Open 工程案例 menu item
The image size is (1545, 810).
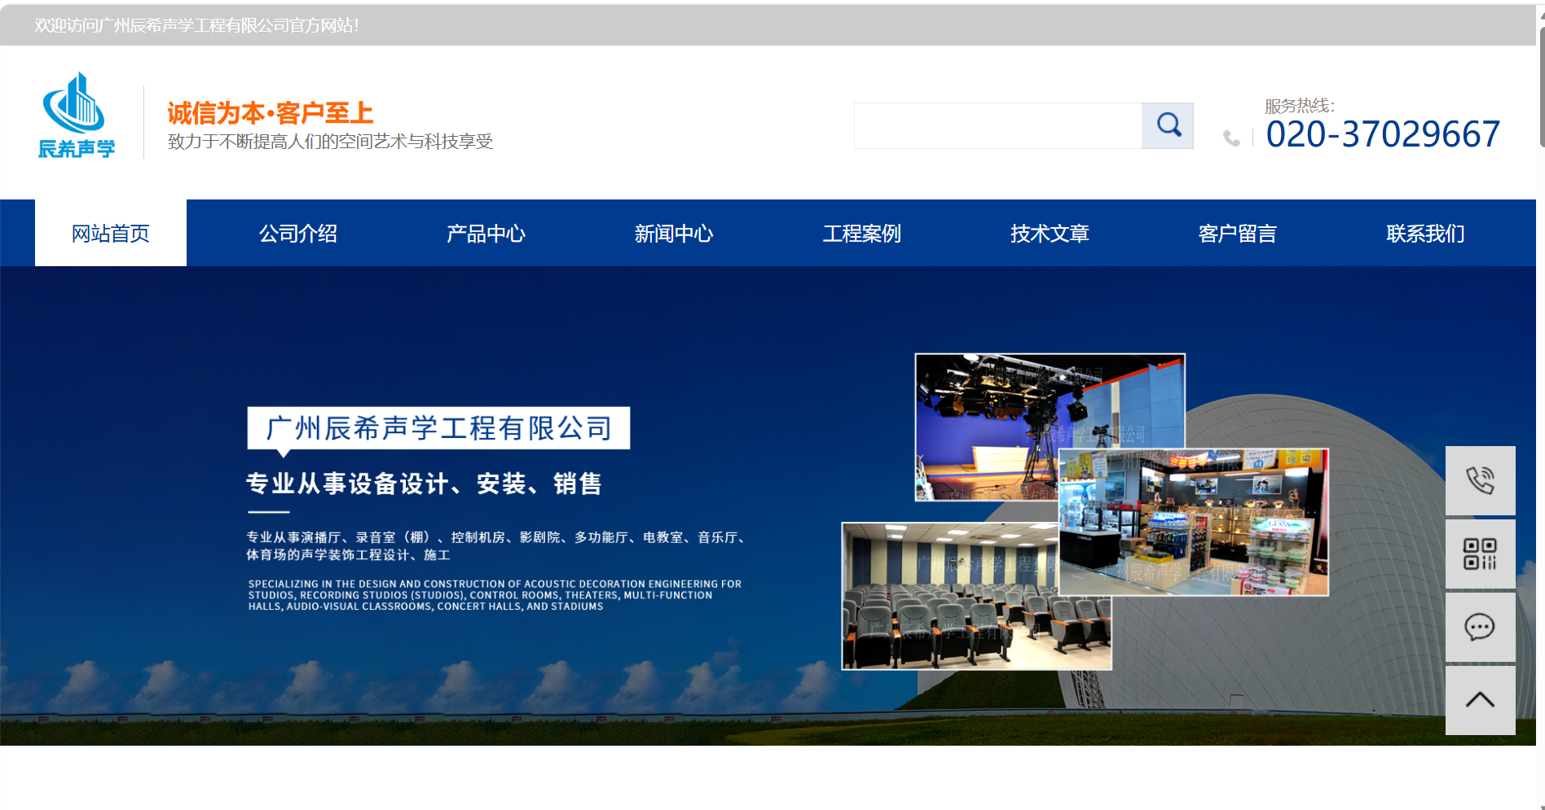(x=862, y=234)
